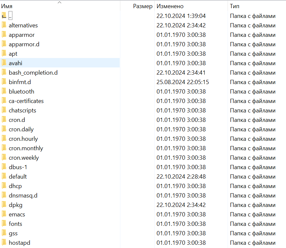
Task: Click the dnsmasq.d folder icon
Action: [x=4, y=196]
